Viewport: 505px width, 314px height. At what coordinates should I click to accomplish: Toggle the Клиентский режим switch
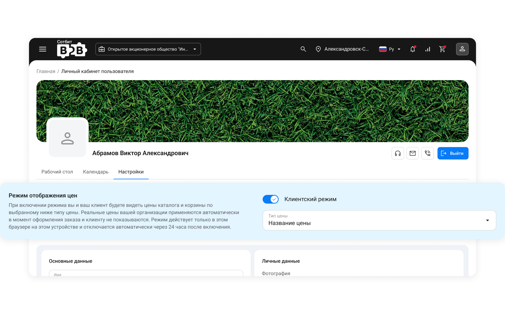270,199
